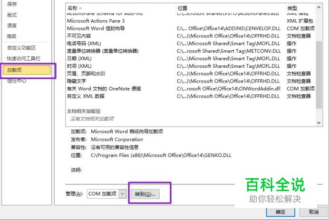Click the ONWordAddin.dll location cell
Viewport: 329px width, 220px height.
(229, 89)
